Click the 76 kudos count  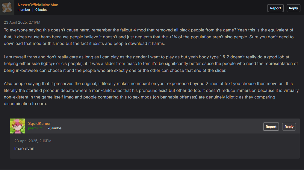point(55,128)
